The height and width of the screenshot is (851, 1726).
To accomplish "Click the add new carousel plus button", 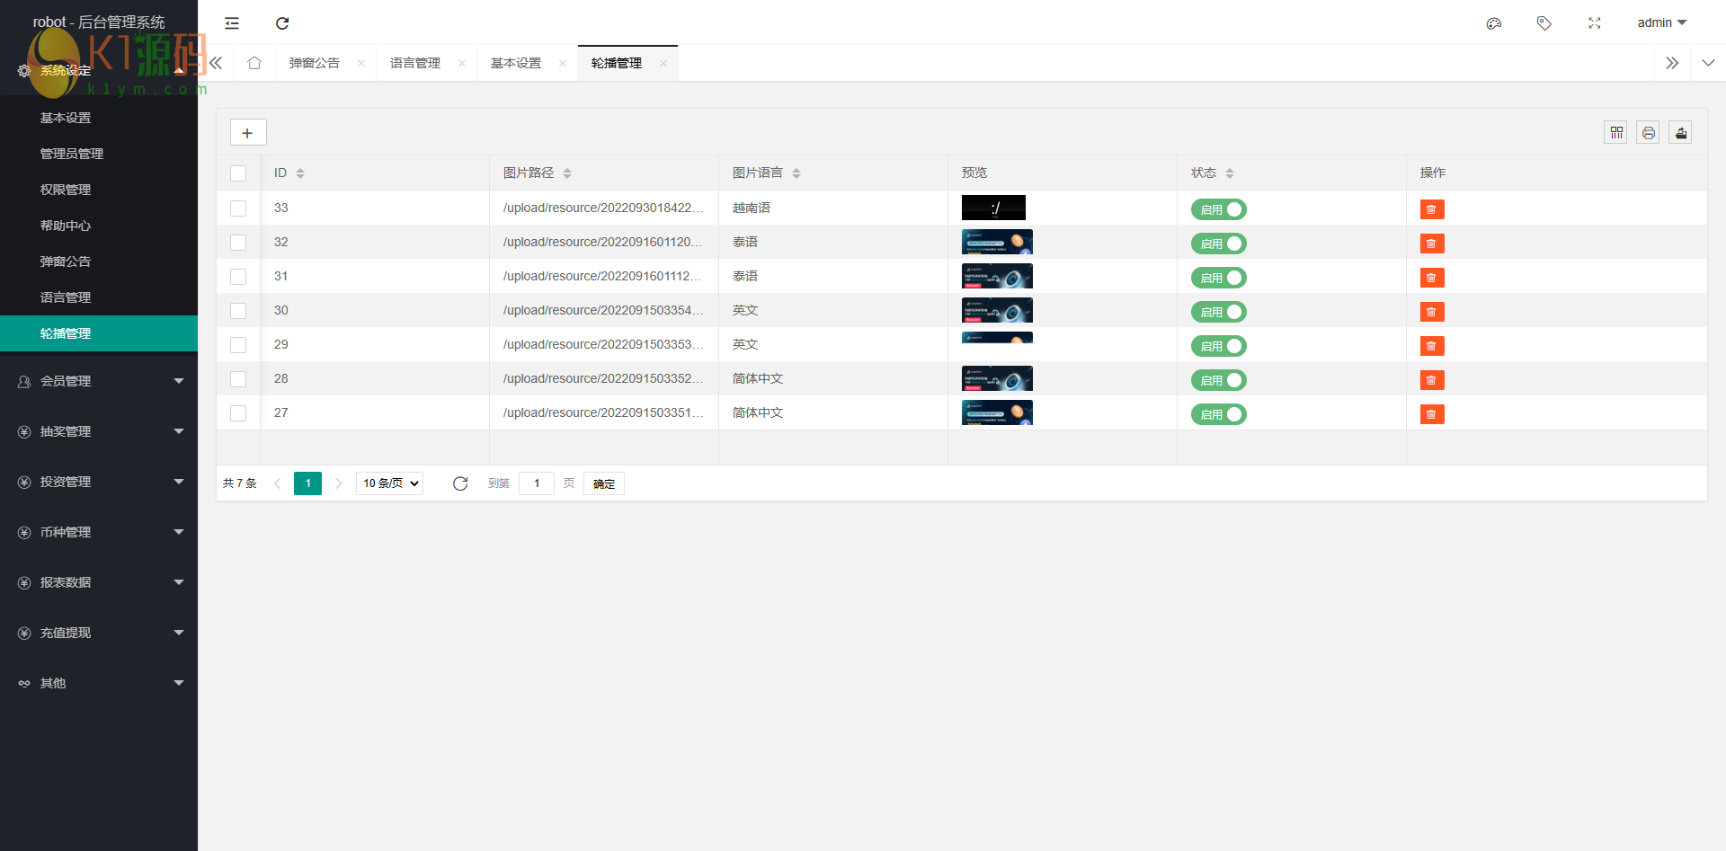I will coord(248,133).
